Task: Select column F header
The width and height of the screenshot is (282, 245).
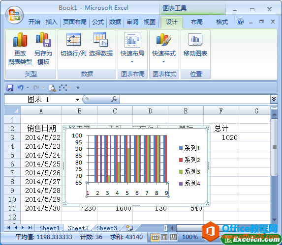Action: [221, 111]
